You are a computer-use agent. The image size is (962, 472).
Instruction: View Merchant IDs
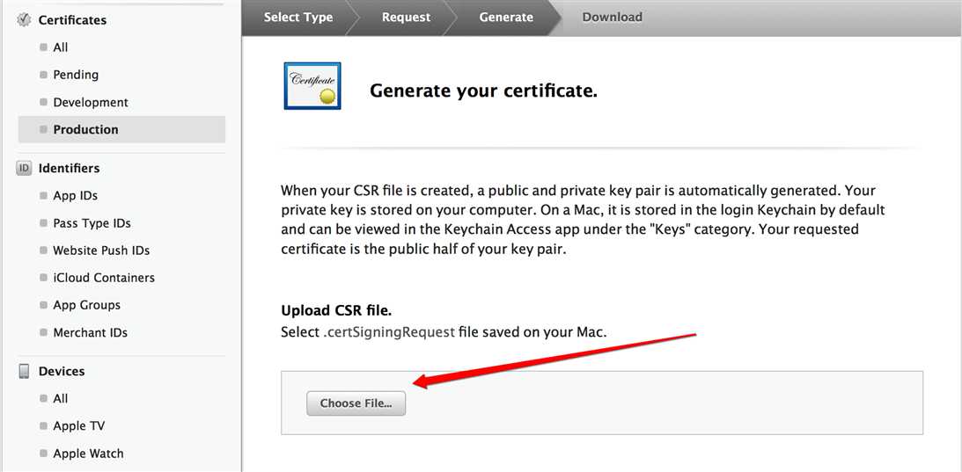[90, 332]
